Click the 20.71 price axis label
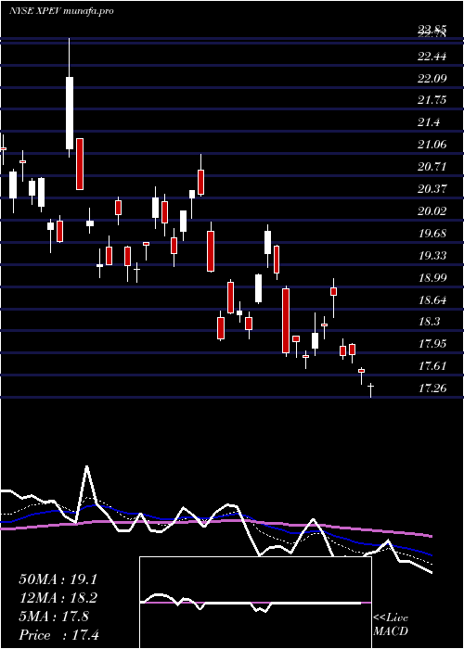Viewport: 464px width, 649px height. (x=432, y=167)
